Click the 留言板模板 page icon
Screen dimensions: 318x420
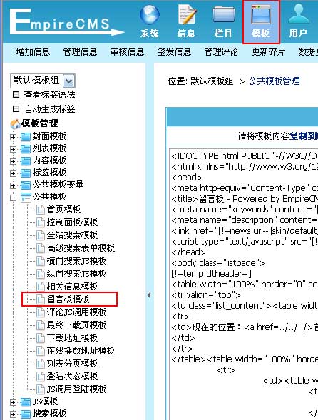pyautogui.click(x=41, y=299)
